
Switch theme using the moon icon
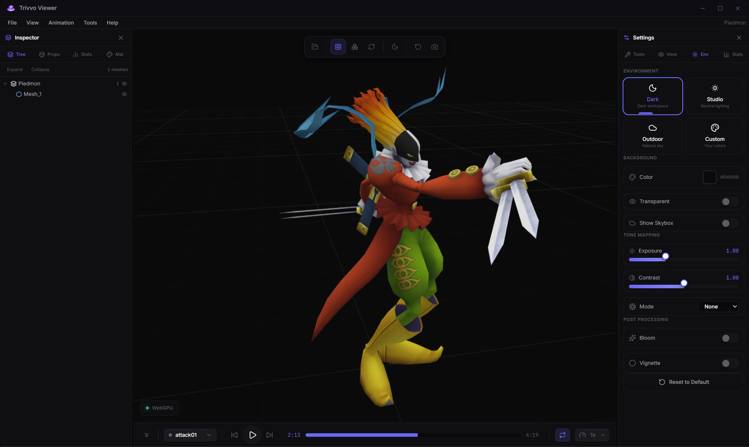coord(395,47)
